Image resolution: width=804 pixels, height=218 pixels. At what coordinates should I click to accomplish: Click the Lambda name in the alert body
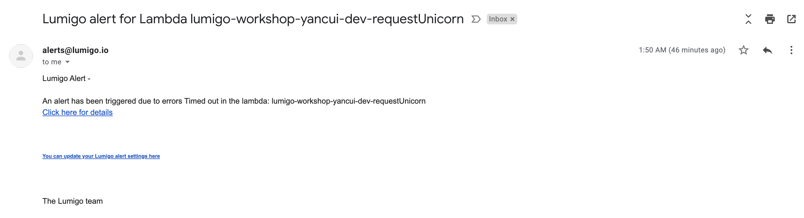click(348, 101)
